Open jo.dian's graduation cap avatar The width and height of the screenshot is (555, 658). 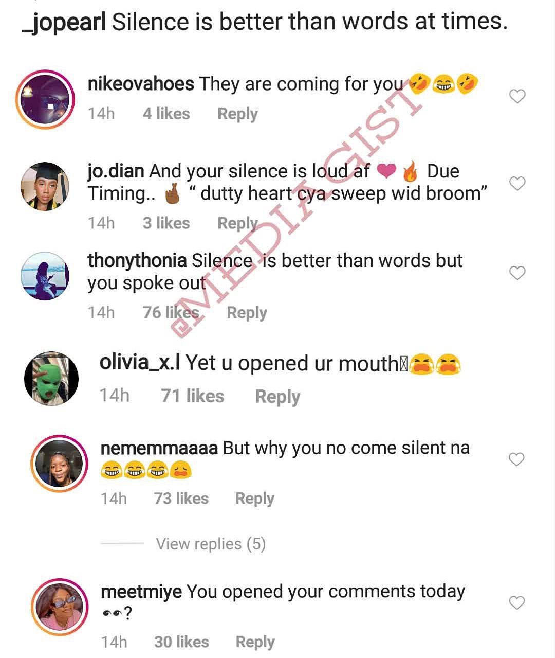pos(45,187)
